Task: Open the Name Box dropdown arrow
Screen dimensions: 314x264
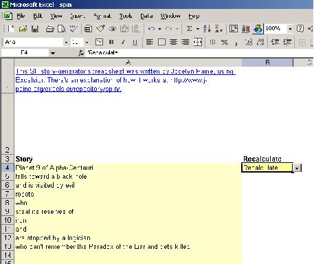Action: [53, 53]
